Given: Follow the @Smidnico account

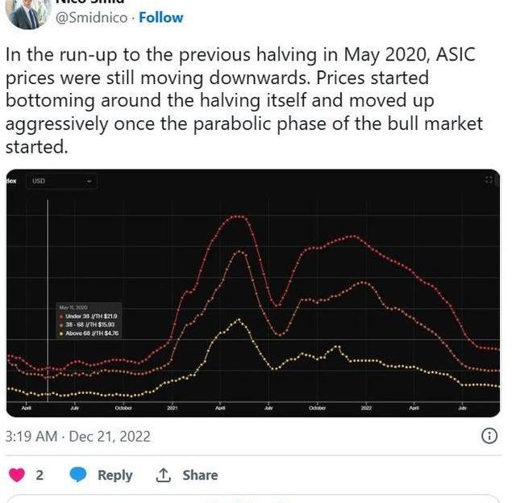Looking at the screenshot, I should pos(161,17).
